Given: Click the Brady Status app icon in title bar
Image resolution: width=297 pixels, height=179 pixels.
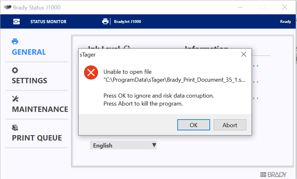Looking at the screenshot, I should pyautogui.click(x=7, y=7).
